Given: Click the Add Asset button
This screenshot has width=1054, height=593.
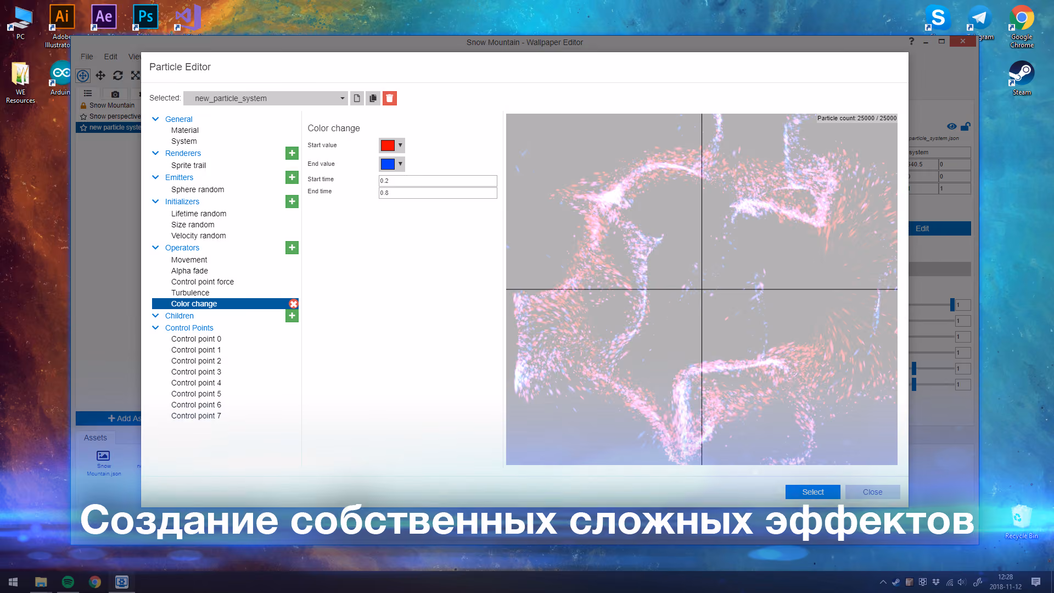Looking at the screenshot, I should (108, 418).
